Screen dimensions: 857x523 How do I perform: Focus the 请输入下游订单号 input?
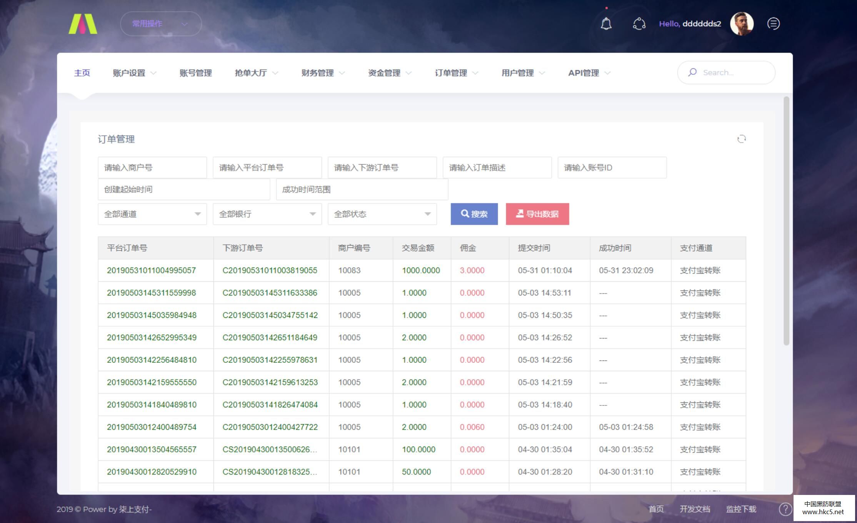382,168
